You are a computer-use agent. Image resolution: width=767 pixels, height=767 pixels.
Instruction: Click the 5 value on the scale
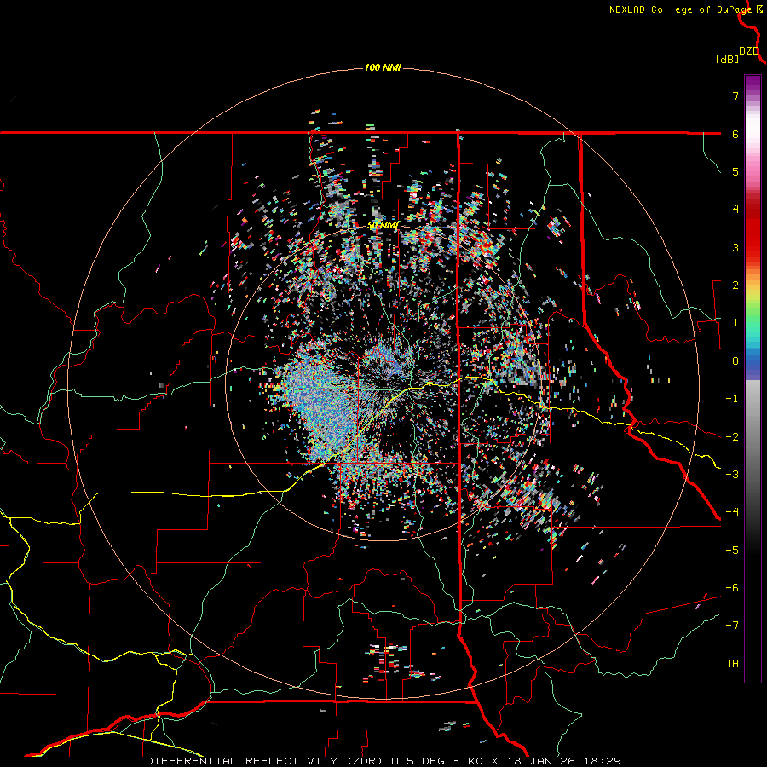[x=735, y=171]
